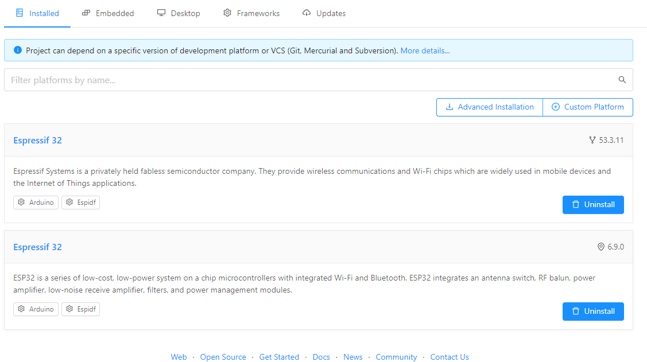Uninstall Espressif 32 version 6.9.0
Screen dimensions: 647x362
click(593, 312)
